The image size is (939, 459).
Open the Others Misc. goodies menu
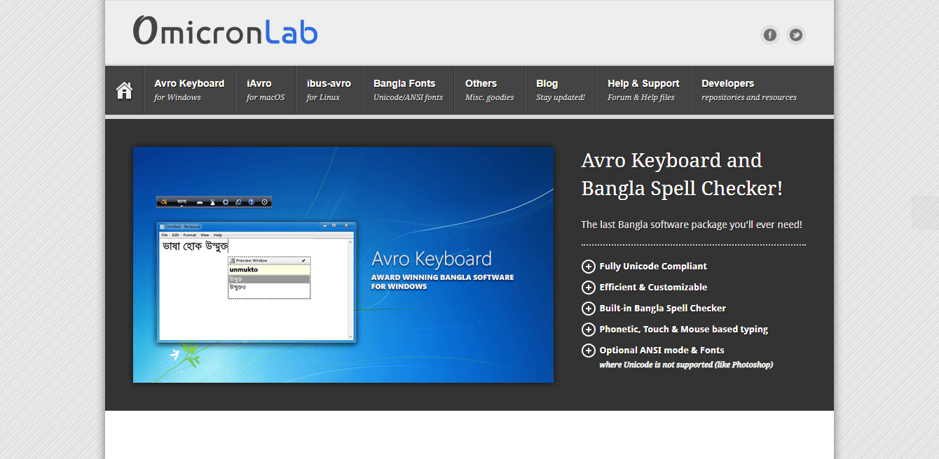(489, 90)
